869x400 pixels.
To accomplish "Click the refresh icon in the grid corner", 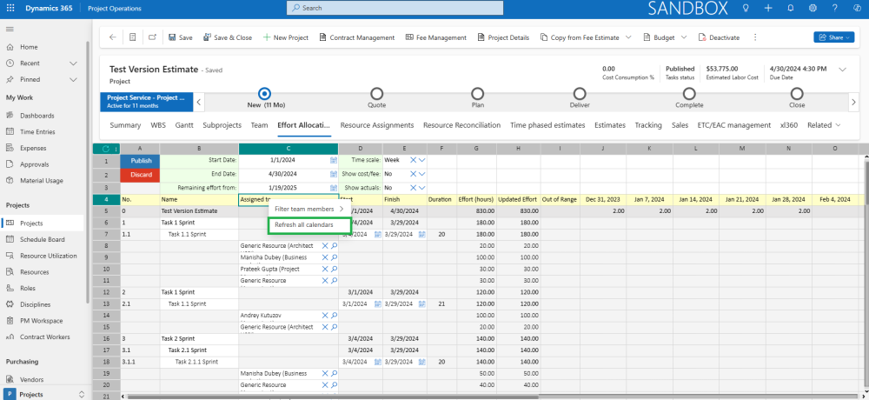I will pyautogui.click(x=106, y=149).
